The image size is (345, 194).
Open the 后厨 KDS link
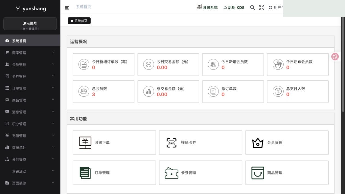tap(234, 8)
